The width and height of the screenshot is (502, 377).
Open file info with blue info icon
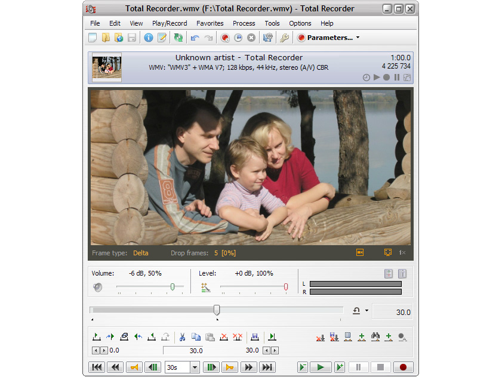[x=149, y=38]
